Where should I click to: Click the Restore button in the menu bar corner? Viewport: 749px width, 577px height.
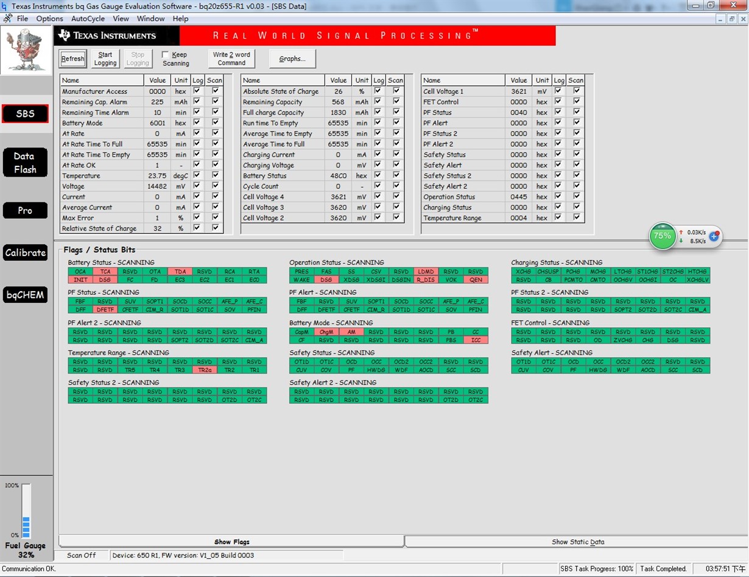[x=732, y=19]
